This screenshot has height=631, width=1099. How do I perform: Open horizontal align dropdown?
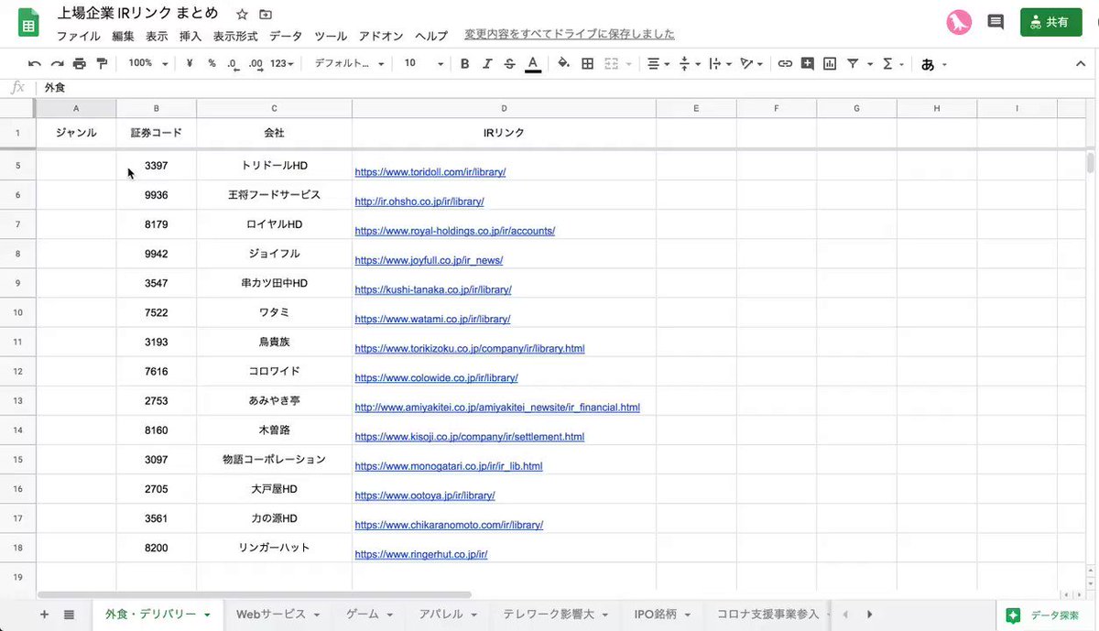click(x=658, y=64)
